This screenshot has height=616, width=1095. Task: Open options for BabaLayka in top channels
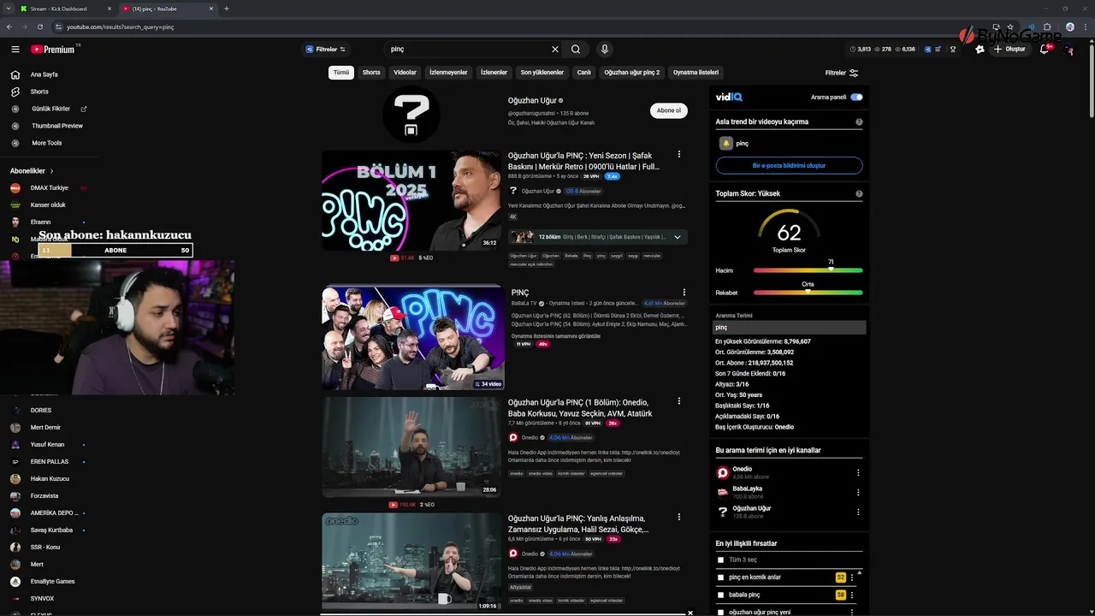click(x=858, y=492)
